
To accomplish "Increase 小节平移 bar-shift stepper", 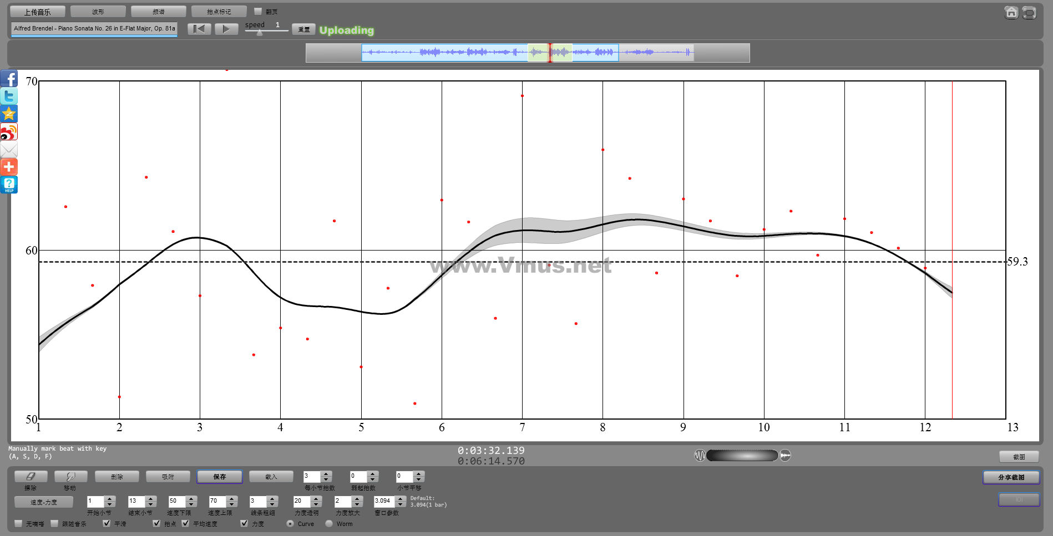I will [419, 473].
